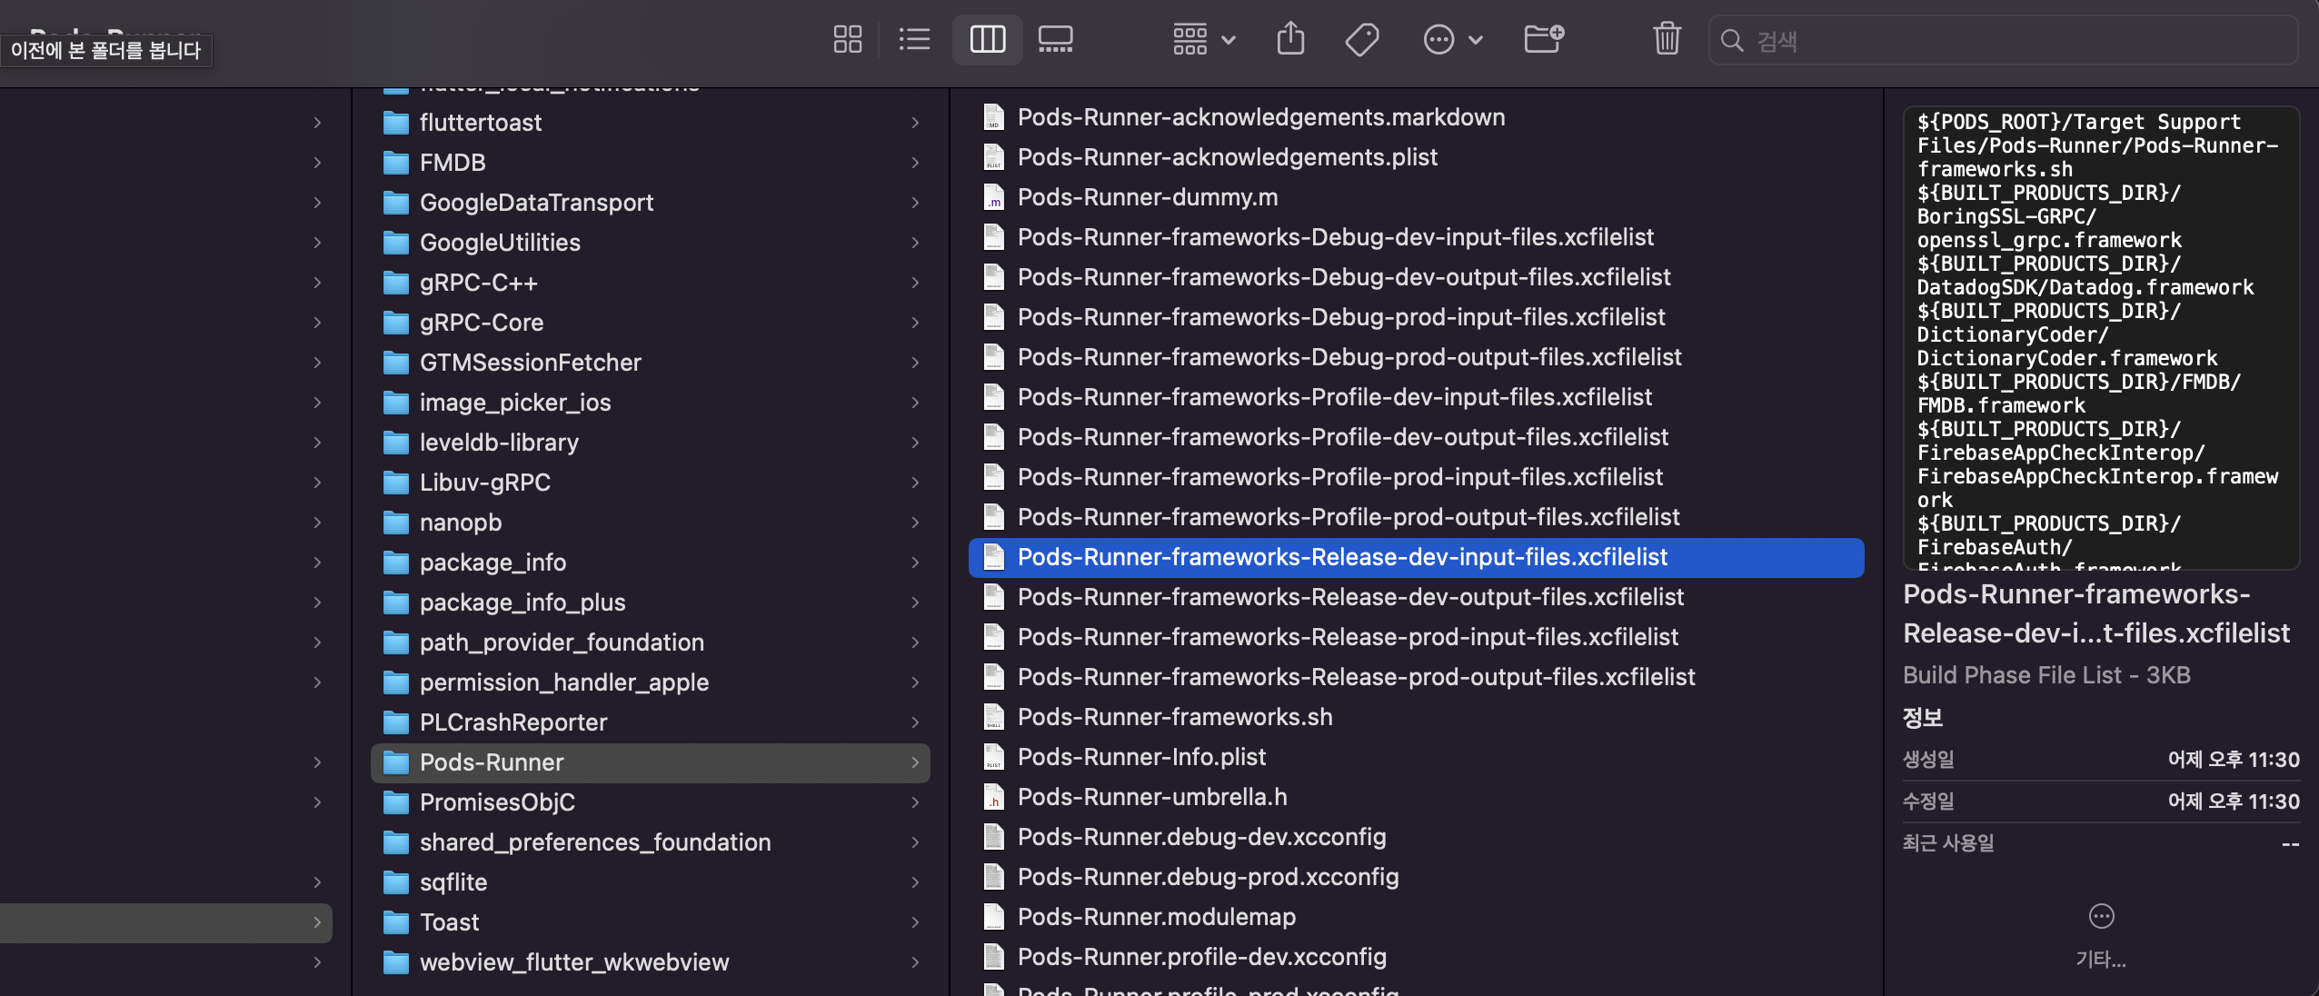Open the group-by options dropdown

(x=1203, y=40)
